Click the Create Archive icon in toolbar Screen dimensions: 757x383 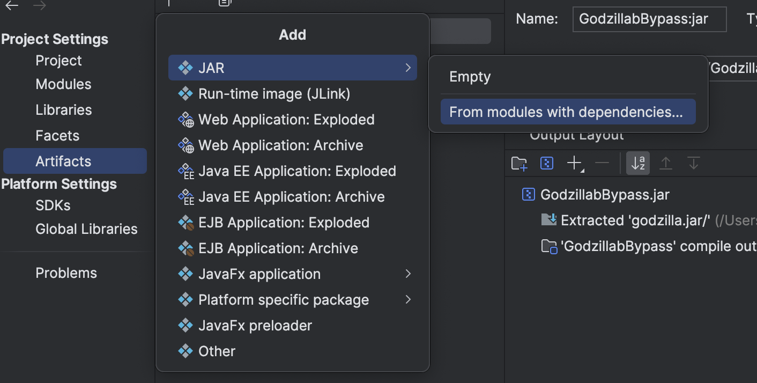(546, 164)
